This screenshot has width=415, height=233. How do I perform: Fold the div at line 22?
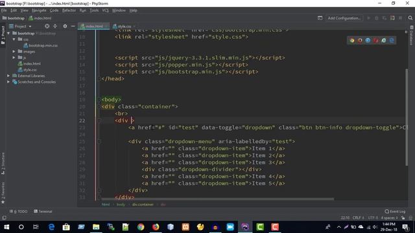tap(99, 120)
